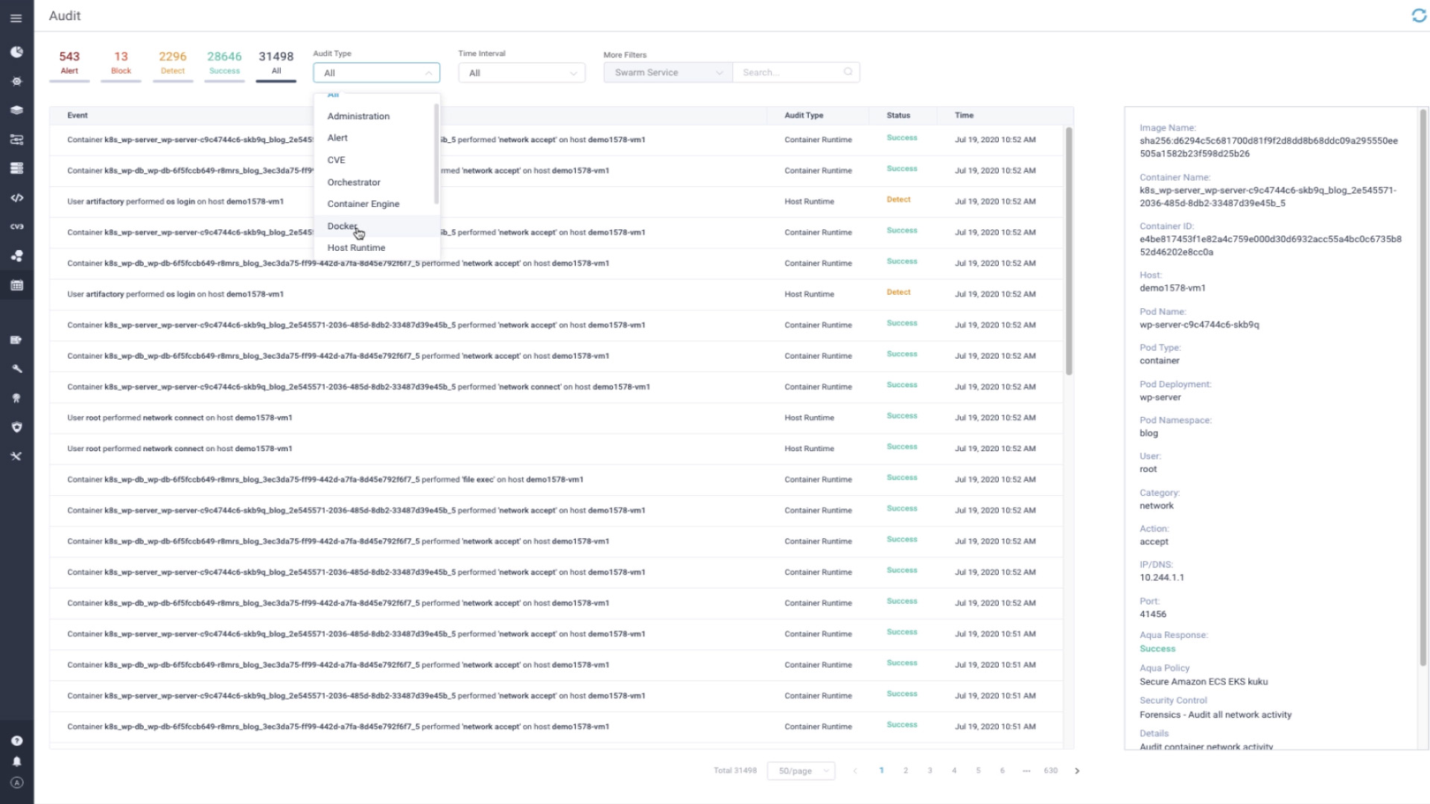Click the bug-shaped sidebar icon

point(16,81)
